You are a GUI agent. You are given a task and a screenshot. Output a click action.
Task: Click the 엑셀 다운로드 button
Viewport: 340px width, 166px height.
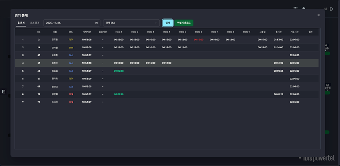pos(184,23)
